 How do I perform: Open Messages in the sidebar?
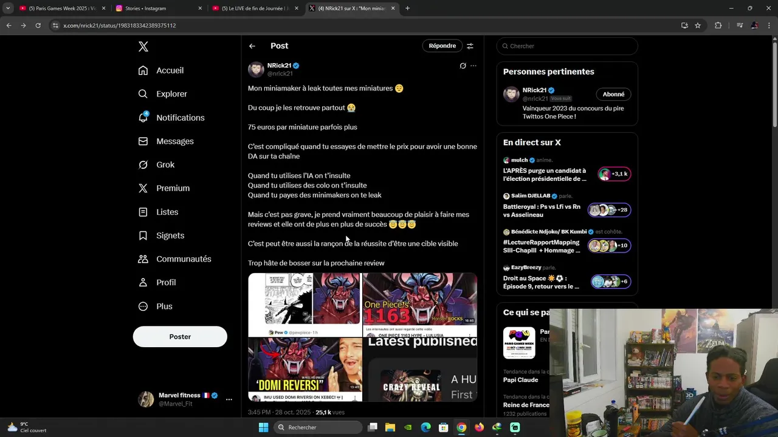(166, 141)
